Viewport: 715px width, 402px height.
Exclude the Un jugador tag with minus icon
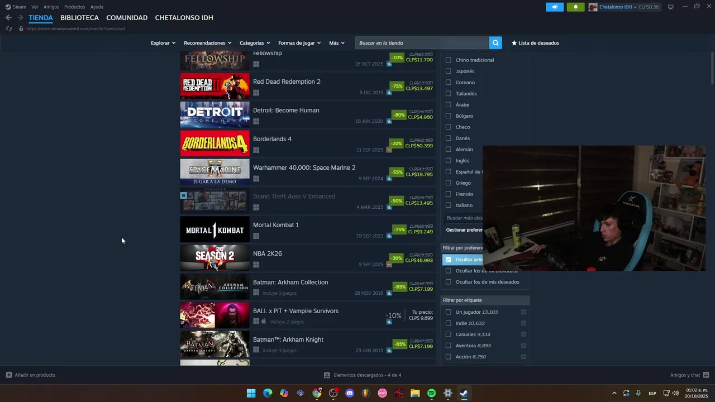523,312
